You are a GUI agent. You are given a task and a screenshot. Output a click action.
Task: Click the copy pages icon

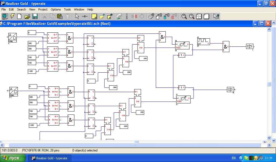[52, 16]
